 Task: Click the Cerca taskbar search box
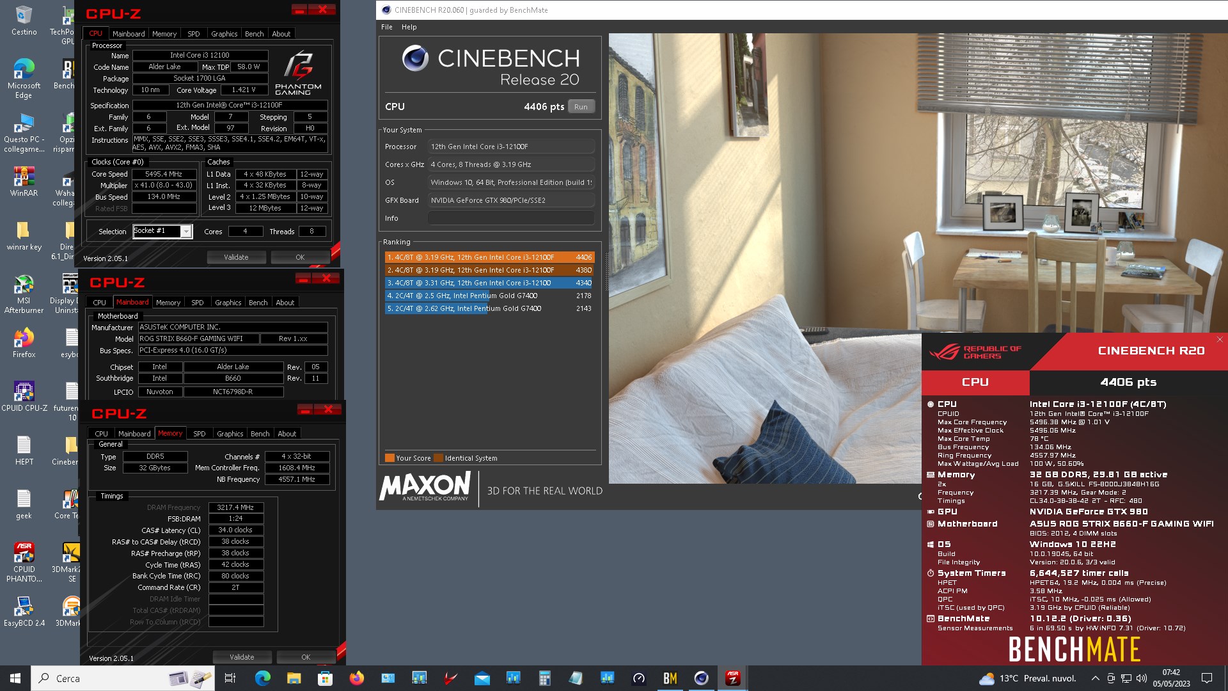(123, 678)
